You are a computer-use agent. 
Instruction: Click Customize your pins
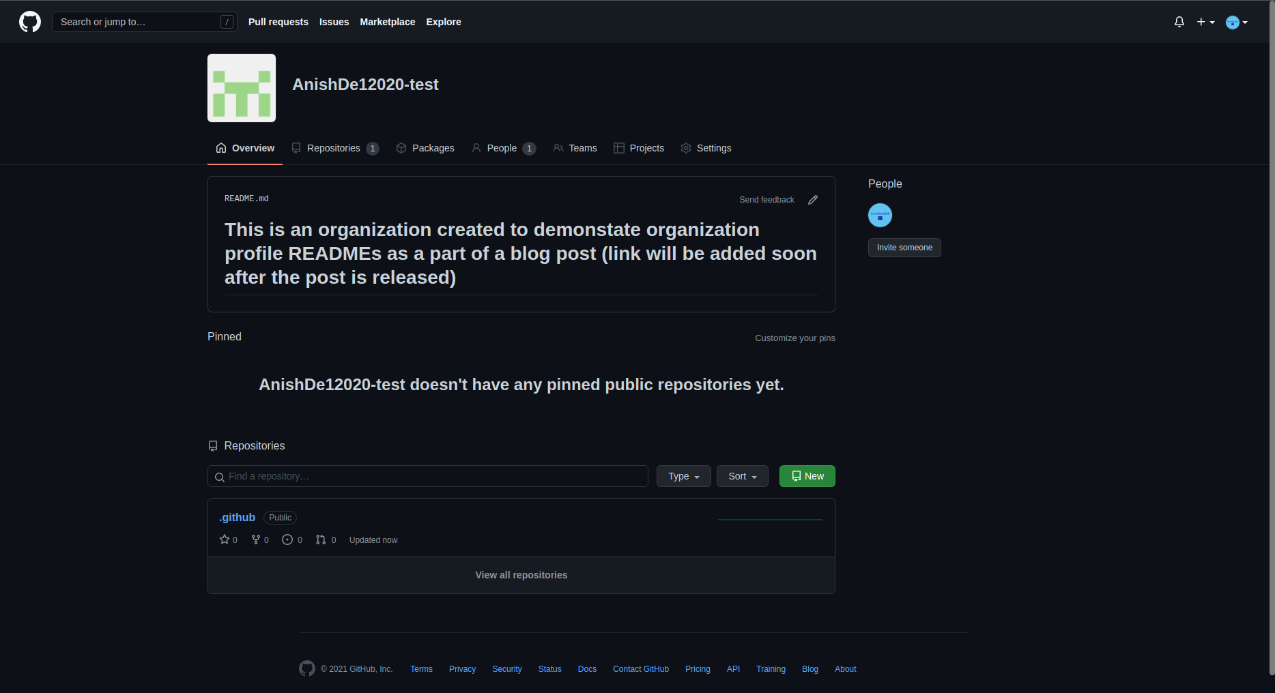(x=795, y=338)
